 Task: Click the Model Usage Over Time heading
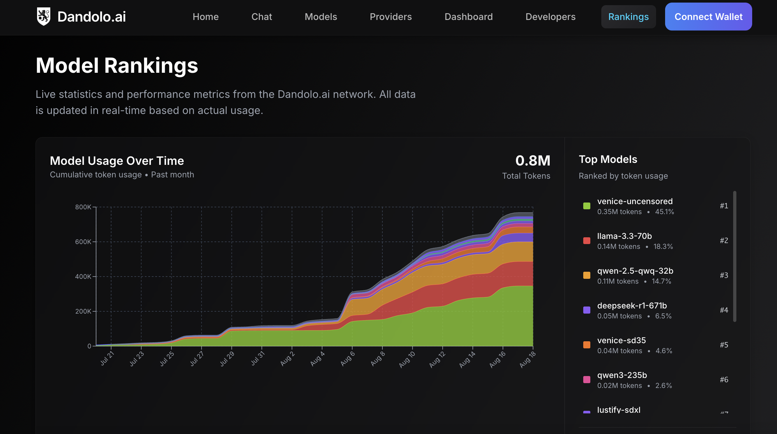[117, 161]
